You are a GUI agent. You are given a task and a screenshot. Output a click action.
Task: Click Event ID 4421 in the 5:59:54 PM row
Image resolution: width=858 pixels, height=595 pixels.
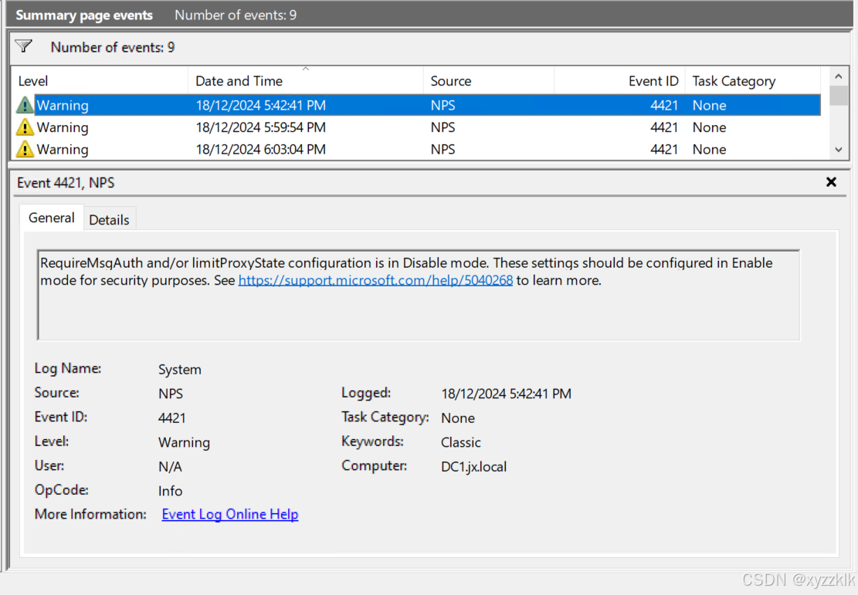point(663,127)
